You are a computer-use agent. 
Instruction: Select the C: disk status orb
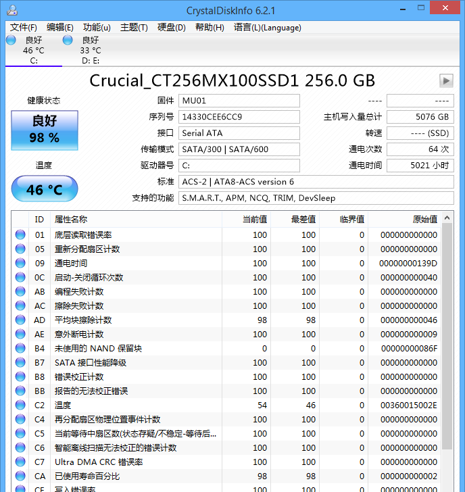[11, 40]
